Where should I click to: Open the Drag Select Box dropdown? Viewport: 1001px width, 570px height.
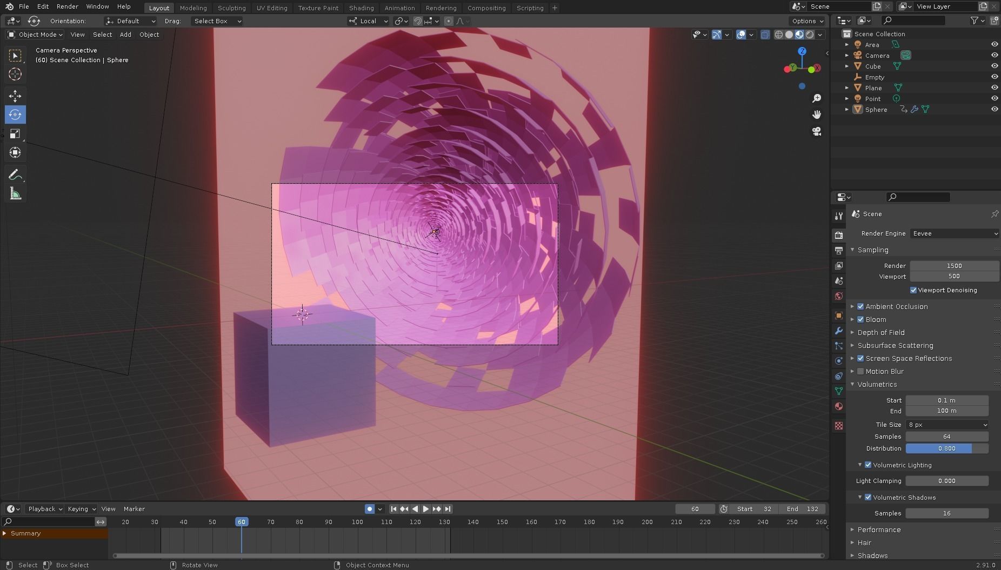click(x=217, y=21)
